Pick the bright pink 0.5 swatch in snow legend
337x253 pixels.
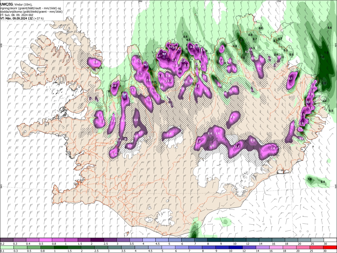click(45, 240)
